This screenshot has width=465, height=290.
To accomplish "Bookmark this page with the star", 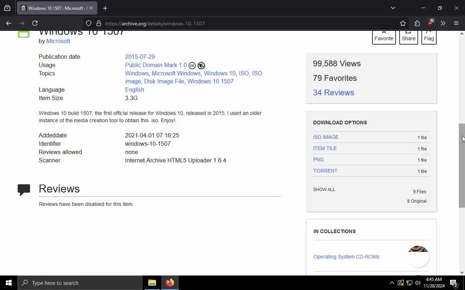I will [x=403, y=23].
